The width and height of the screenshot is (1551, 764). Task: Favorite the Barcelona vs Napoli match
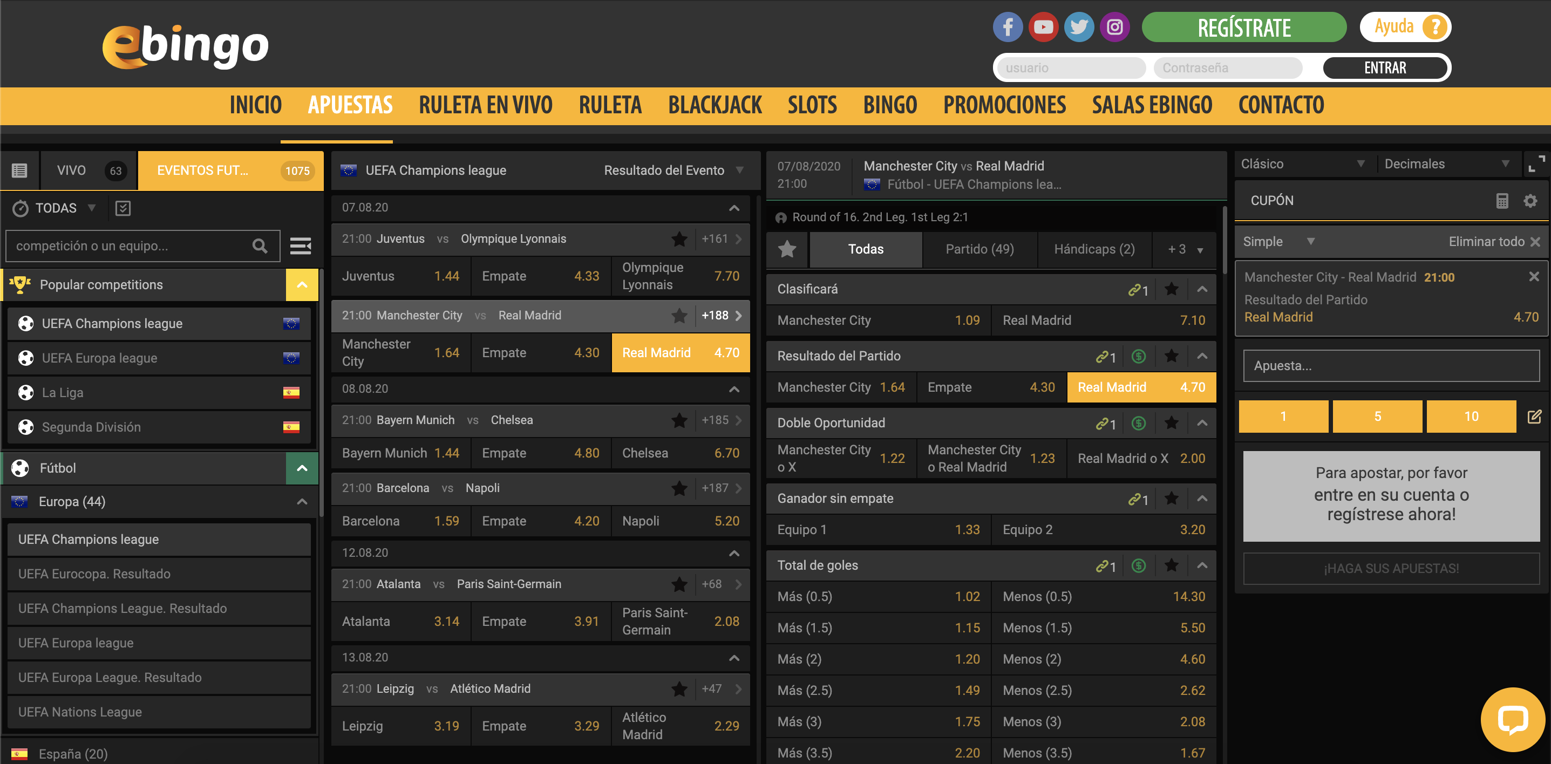(679, 488)
